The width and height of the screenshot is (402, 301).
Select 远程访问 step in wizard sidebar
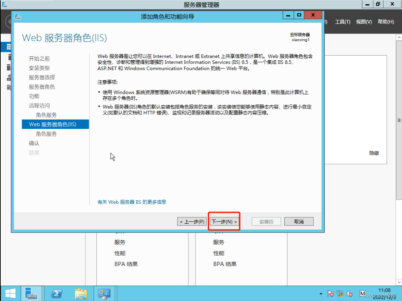pyautogui.click(x=39, y=105)
